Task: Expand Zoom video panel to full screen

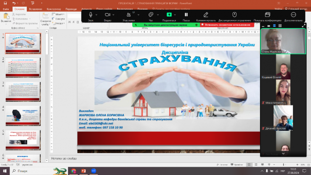Action: click(x=303, y=26)
